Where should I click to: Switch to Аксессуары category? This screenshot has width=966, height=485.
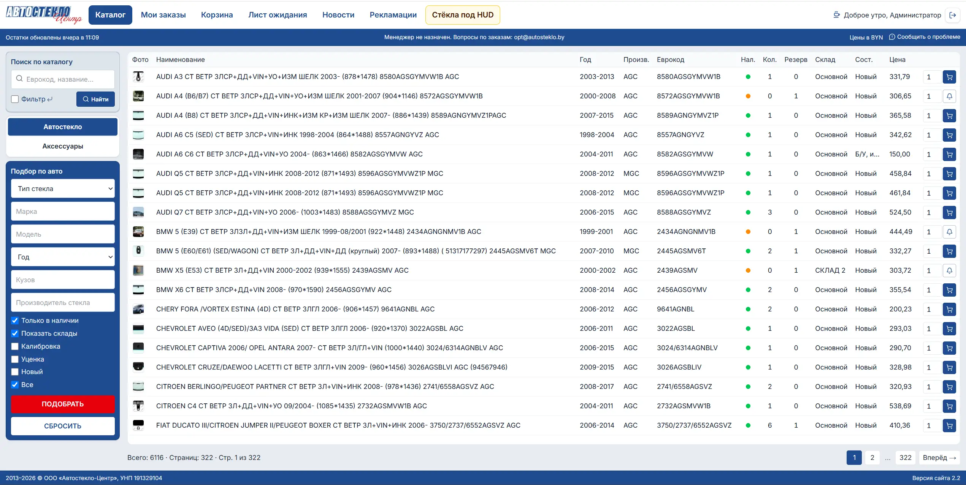(x=63, y=146)
